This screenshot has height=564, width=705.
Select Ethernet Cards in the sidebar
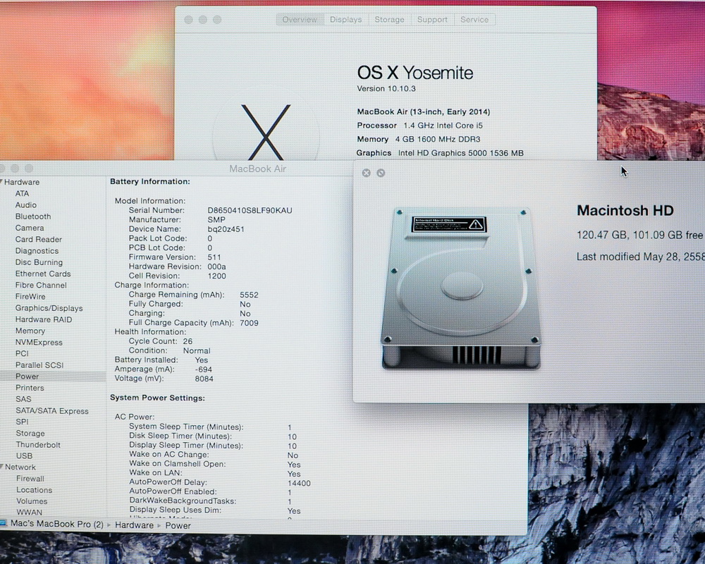[43, 274]
